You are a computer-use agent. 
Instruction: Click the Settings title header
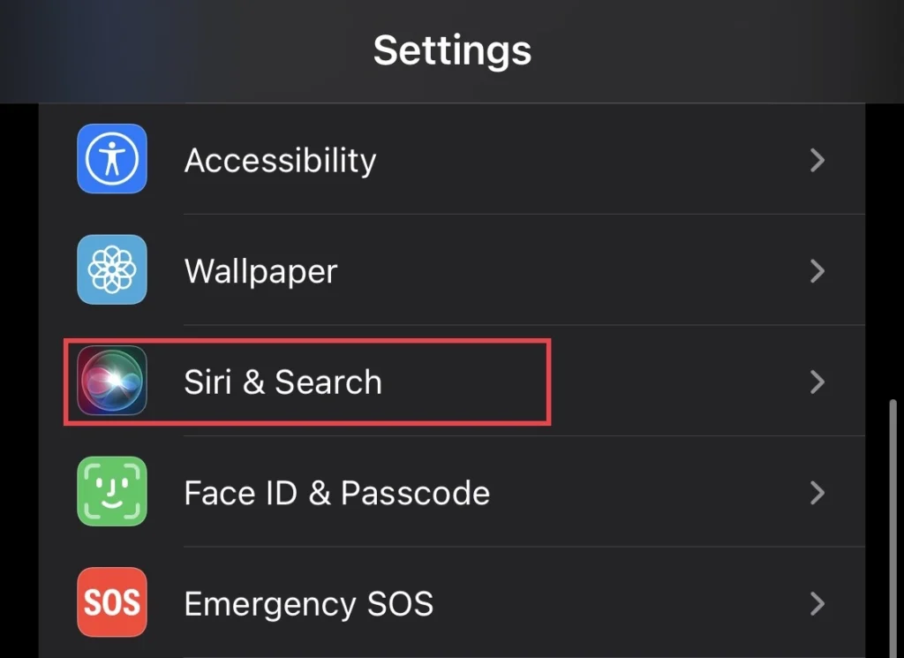click(452, 50)
